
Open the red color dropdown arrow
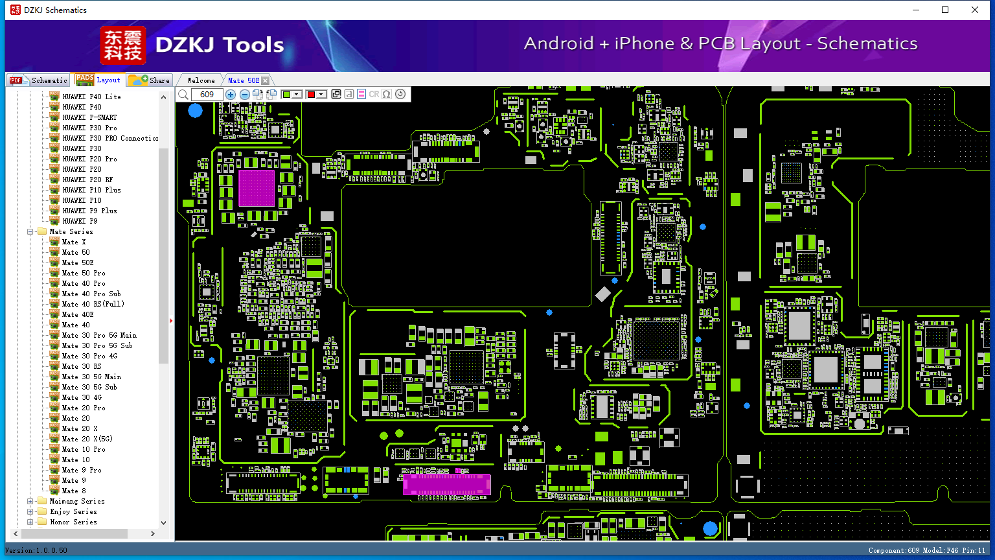tap(321, 95)
